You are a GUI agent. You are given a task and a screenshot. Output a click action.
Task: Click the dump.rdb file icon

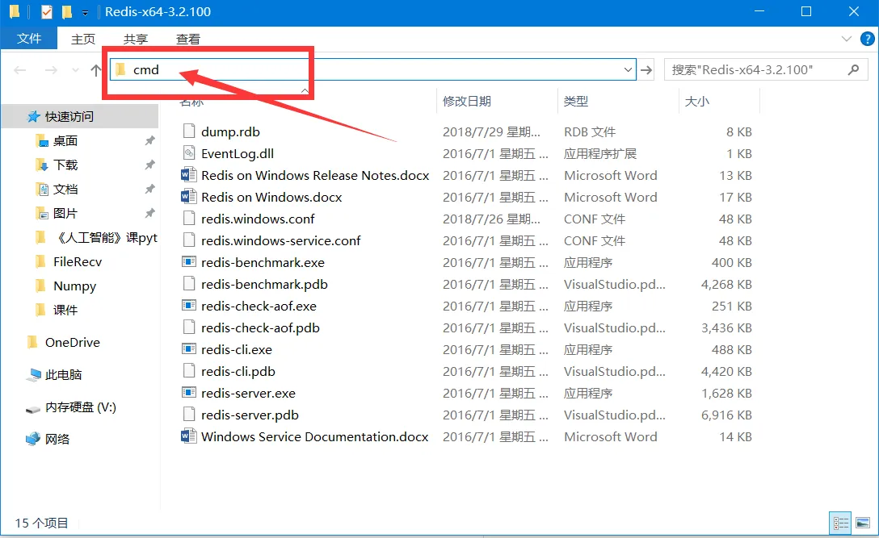pos(189,131)
